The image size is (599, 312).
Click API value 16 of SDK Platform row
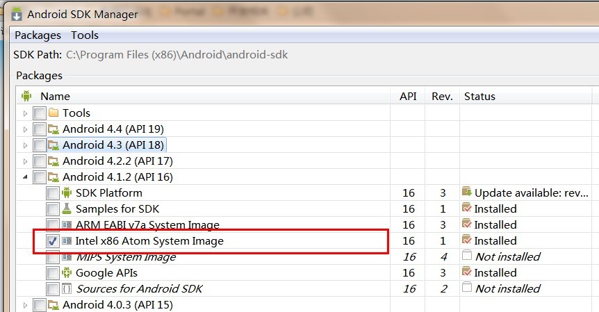[x=409, y=193]
